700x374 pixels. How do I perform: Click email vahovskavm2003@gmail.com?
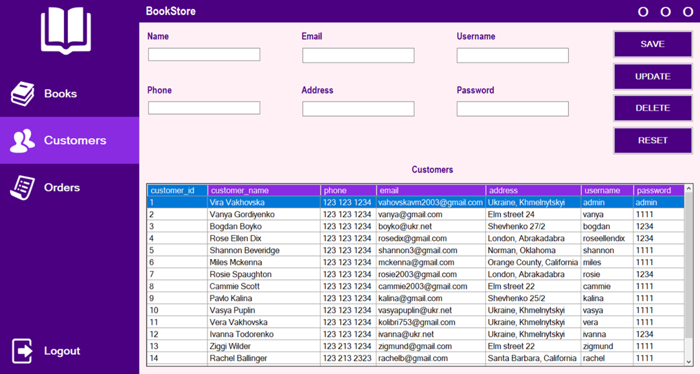[430, 202]
